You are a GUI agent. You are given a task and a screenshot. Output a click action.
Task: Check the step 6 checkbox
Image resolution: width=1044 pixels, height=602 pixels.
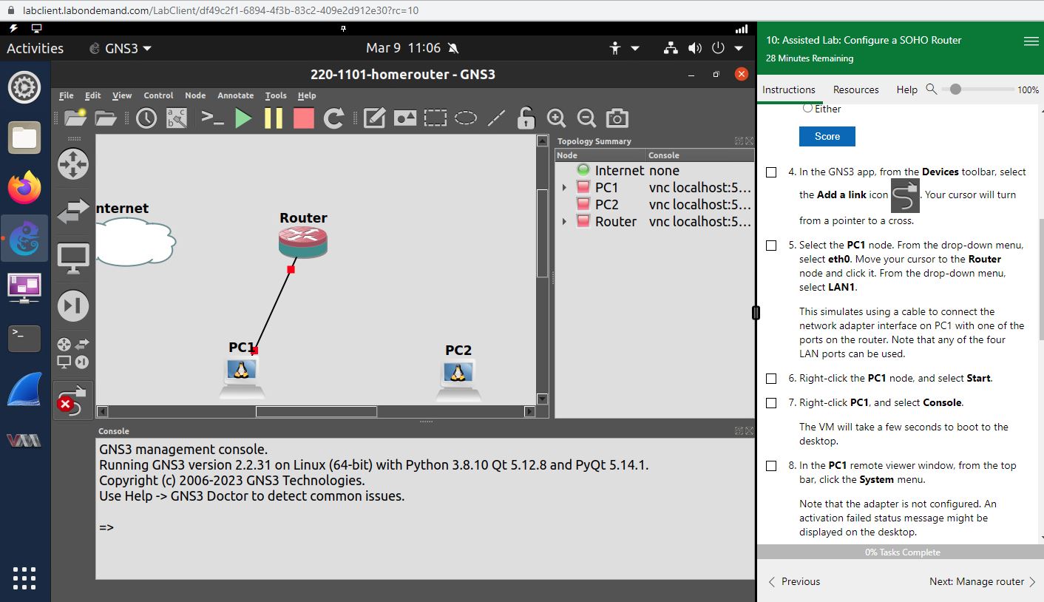(x=771, y=379)
